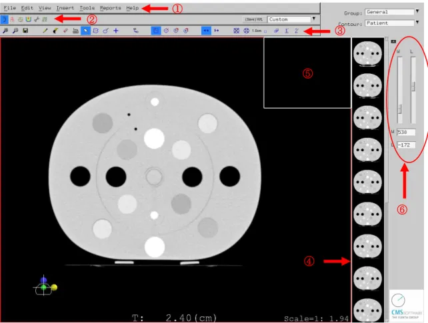Click the square with red outline icon
This screenshot has height=323, width=428.
[186, 31]
